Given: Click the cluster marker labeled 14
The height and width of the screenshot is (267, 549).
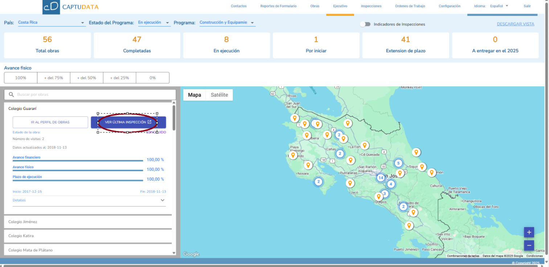Looking at the screenshot, I should point(380,178).
